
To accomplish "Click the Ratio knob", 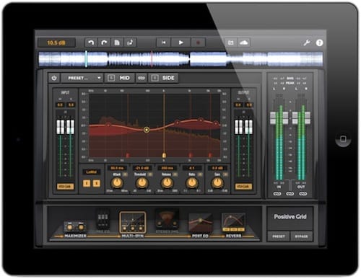I will [x=192, y=183].
